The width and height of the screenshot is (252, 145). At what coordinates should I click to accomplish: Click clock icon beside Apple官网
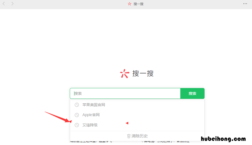click(77, 115)
